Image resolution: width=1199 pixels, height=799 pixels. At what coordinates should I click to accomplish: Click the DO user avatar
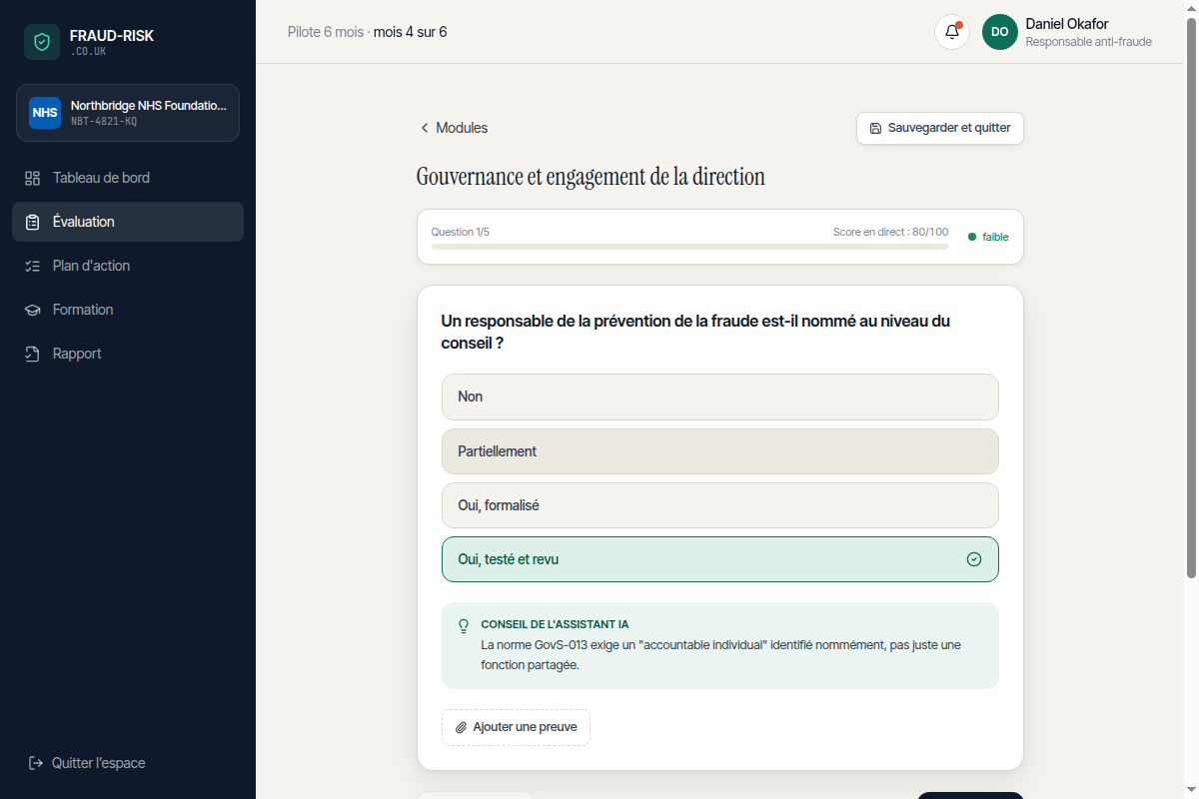[x=1000, y=32]
